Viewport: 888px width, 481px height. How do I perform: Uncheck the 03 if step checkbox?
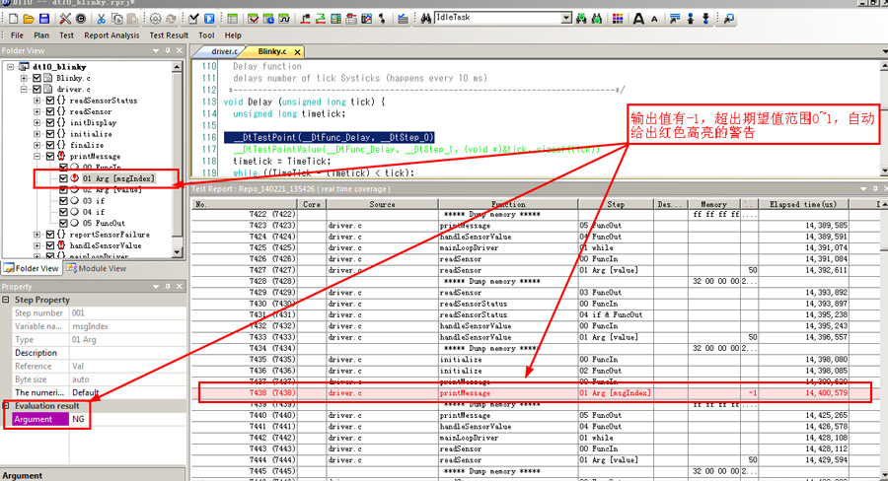[x=63, y=201]
